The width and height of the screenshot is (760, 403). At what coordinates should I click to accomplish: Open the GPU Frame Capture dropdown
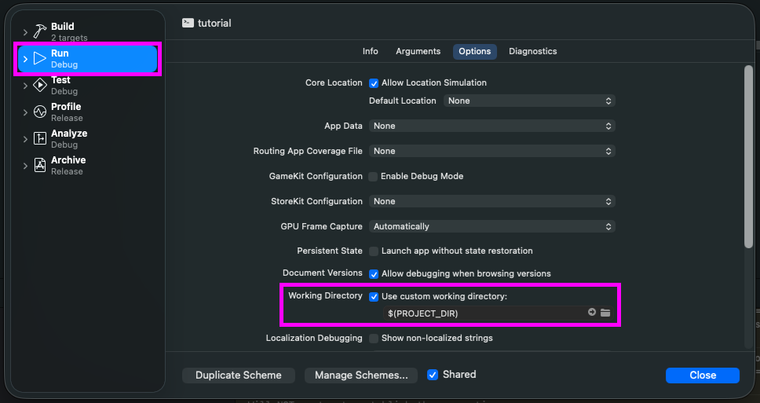click(492, 226)
